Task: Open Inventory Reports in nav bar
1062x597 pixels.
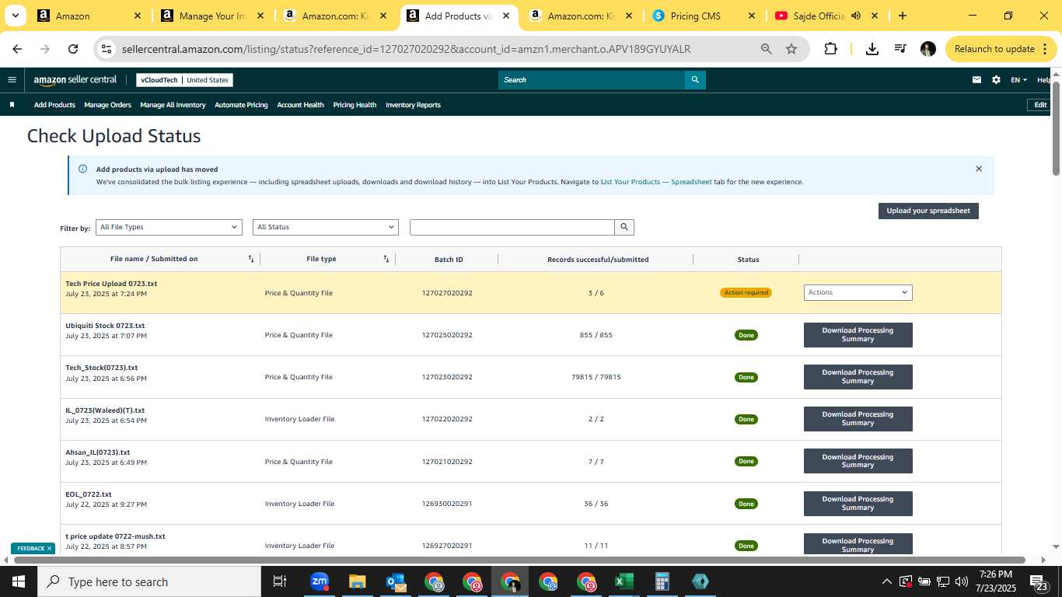Action: click(413, 105)
